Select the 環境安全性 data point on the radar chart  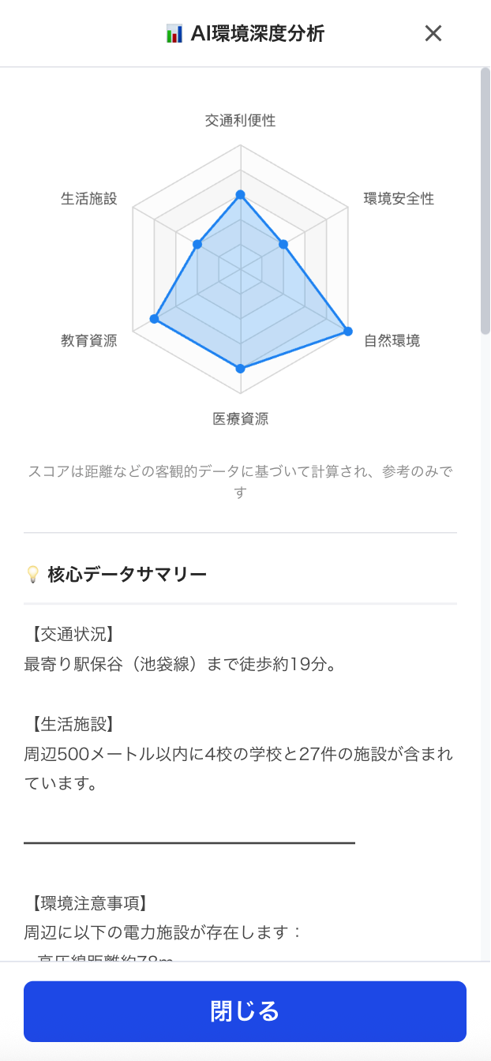click(x=281, y=245)
